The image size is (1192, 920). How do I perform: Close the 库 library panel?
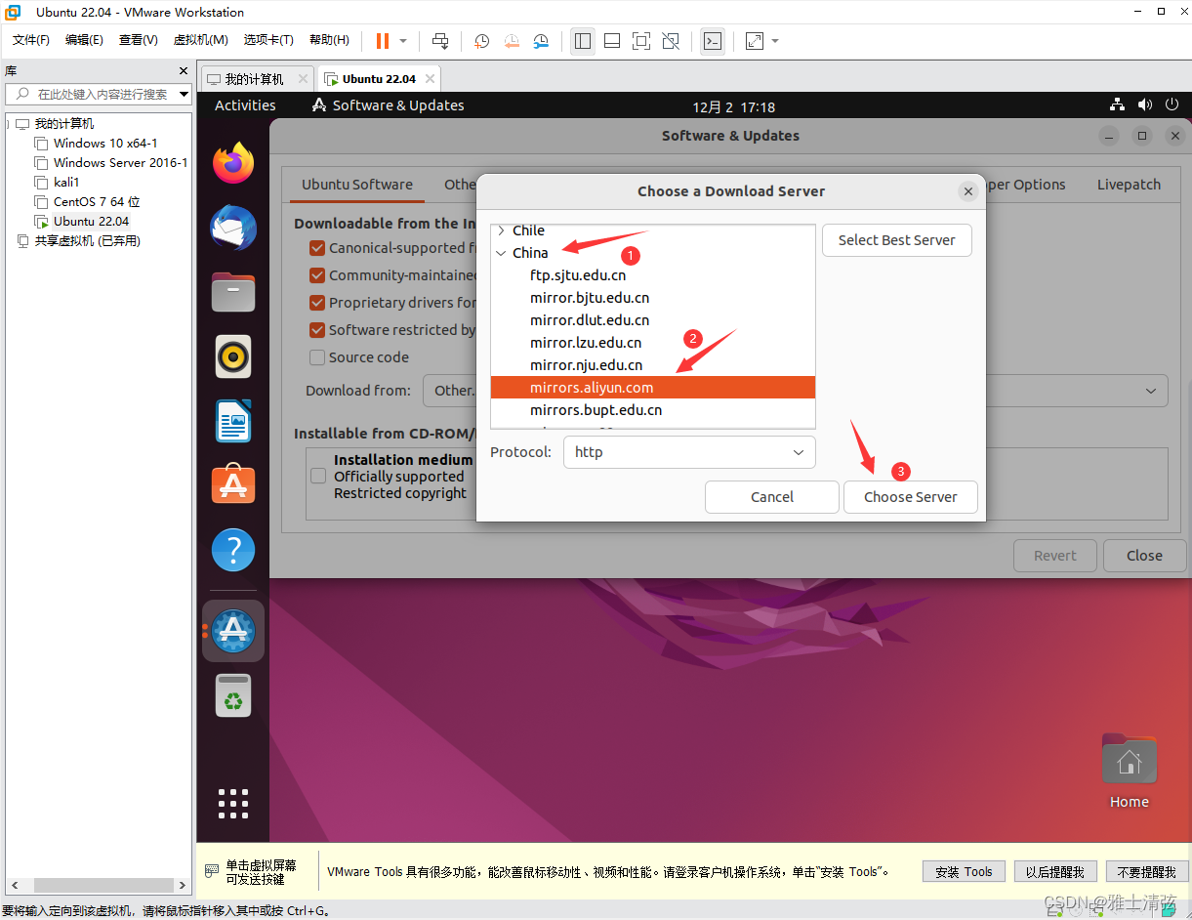[x=184, y=71]
